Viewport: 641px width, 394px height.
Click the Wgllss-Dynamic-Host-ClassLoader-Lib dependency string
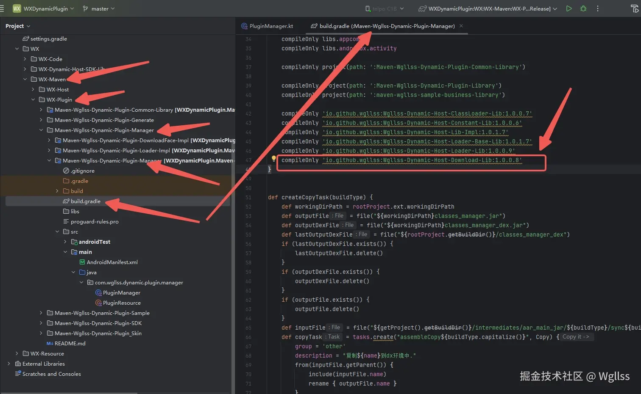(x=427, y=113)
